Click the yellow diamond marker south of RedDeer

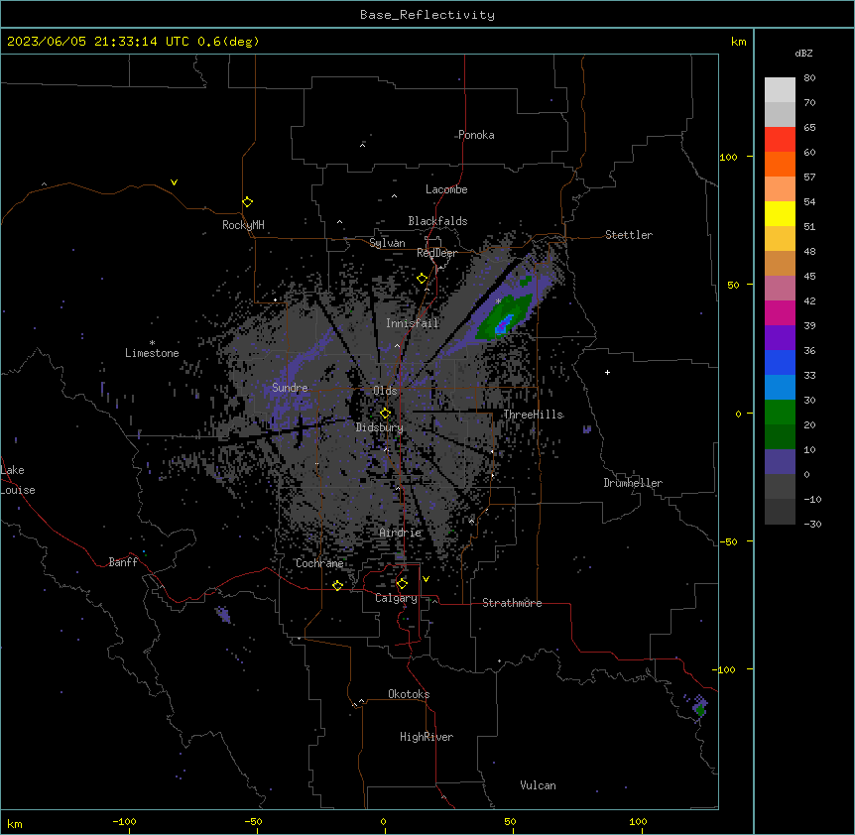423,279
